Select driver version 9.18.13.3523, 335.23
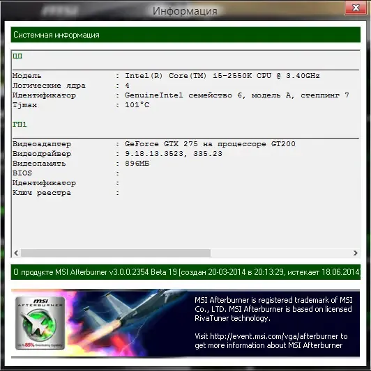 coord(174,154)
